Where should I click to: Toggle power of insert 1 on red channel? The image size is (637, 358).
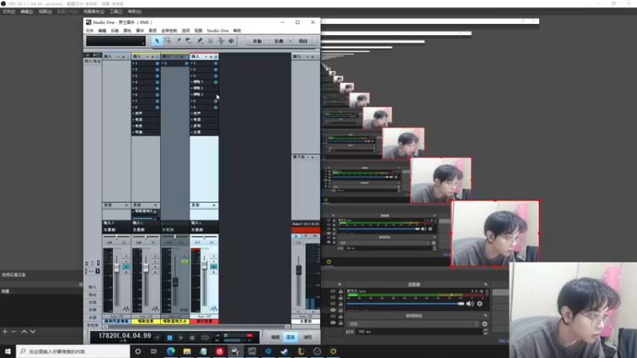click(216, 64)
